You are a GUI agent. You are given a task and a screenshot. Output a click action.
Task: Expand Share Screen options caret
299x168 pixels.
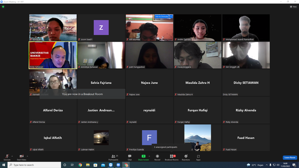coord(149,156)
